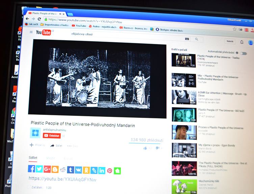Click the Sdílet share arrow button

click(56, 146)
